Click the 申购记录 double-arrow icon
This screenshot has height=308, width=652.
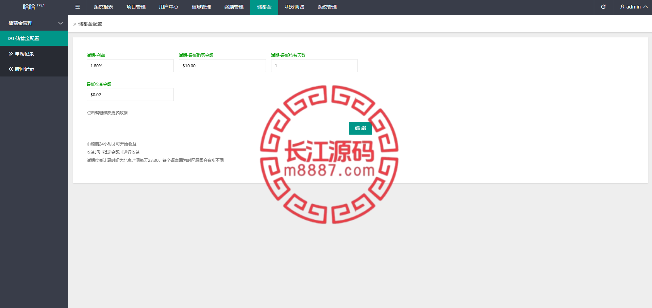click(11, 54)
